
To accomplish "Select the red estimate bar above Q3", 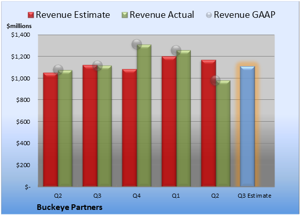I will tap(90, 126).
